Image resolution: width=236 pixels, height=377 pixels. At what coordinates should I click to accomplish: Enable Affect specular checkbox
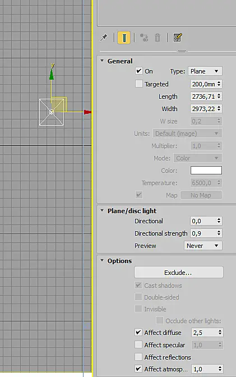[138, 344]
